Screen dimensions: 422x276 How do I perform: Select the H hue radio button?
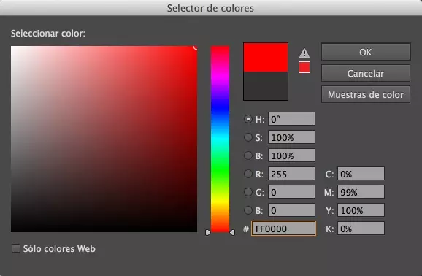pos(248,119)
